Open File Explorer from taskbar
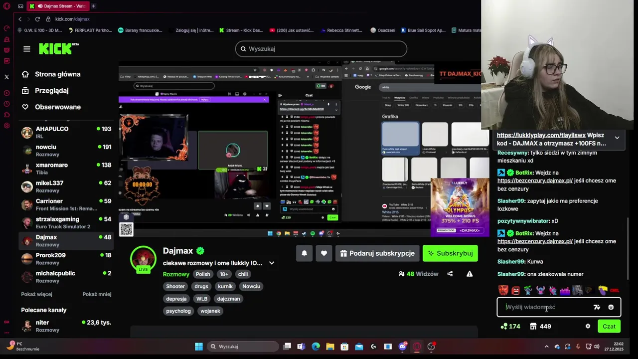 (x=330, y=347)
